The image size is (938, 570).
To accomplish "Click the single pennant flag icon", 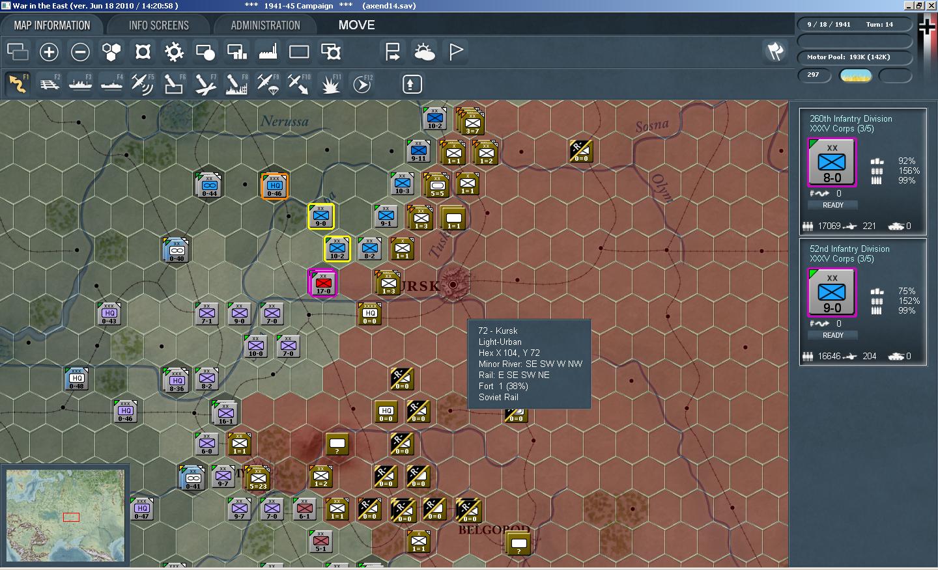I will click(455, 52).
